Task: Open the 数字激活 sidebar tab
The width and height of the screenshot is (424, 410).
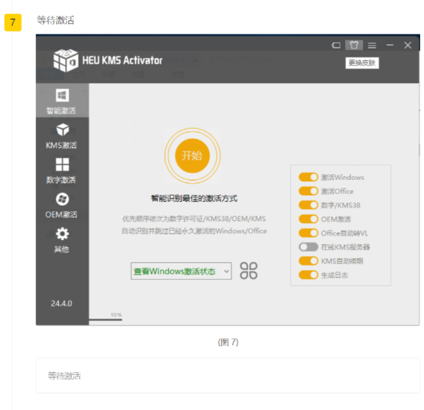Action: coord(62,171)
